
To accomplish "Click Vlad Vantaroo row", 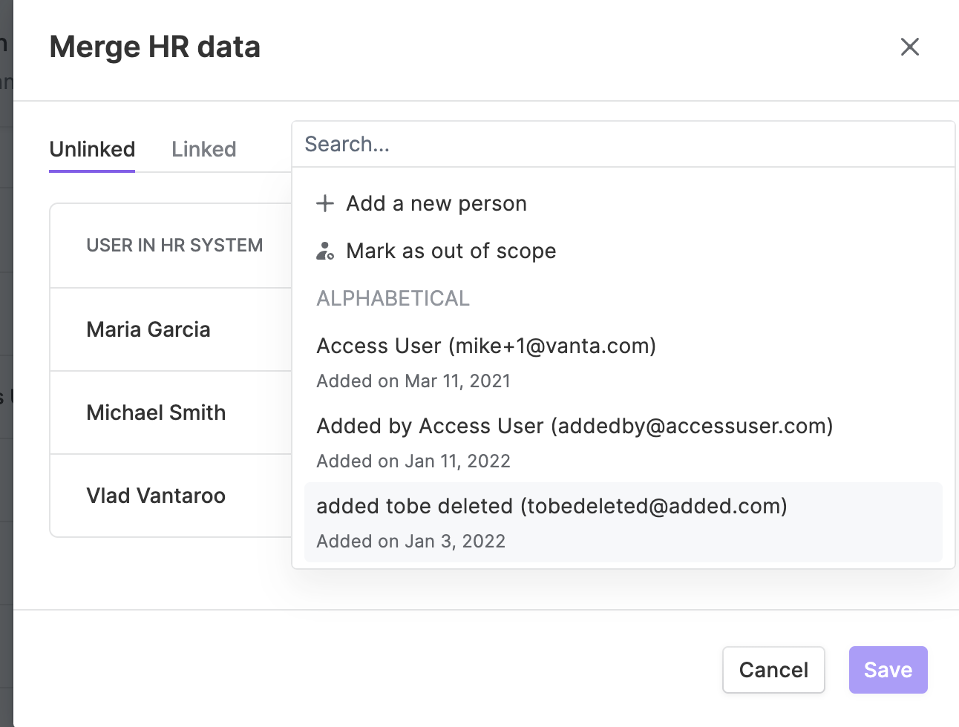I will [x=171, y=496].
